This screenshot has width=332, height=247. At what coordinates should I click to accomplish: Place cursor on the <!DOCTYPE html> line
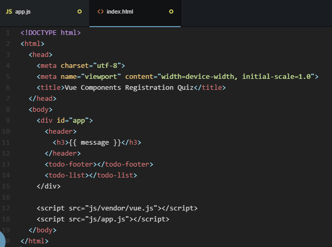pos(51,33)
